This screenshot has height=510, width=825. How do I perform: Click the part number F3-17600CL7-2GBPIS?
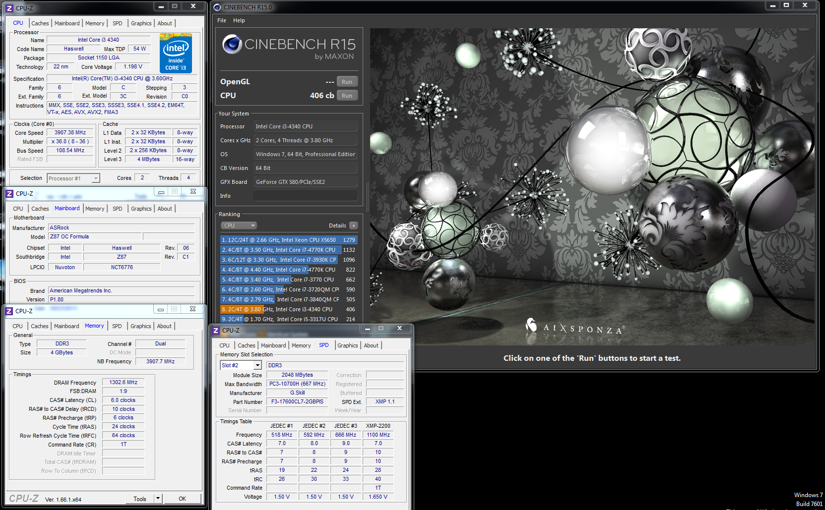(x=297, y=401)
